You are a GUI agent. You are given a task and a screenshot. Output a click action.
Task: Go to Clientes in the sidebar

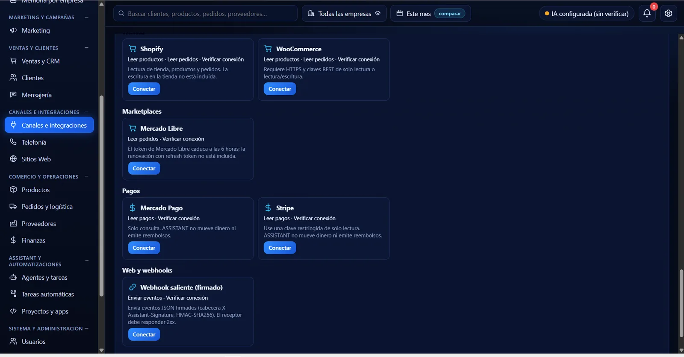click(49, 78)
